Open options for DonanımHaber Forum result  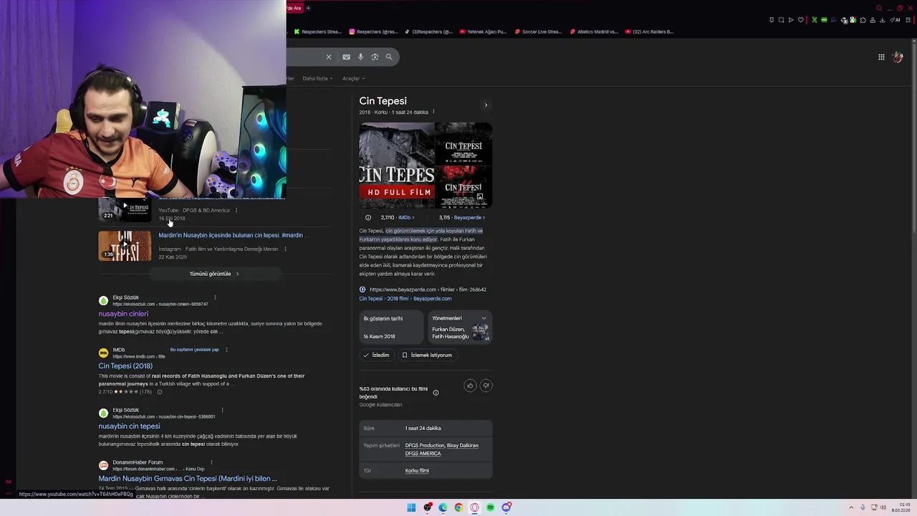pyautogui.click(x=211, y=462)
